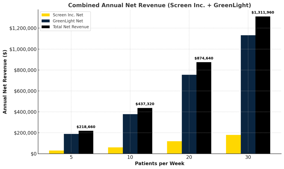This screenshot has width=284, height=169.
Task: Click the yellow Screen Inc. bar for 30 patients
Action: click(233, 144)
